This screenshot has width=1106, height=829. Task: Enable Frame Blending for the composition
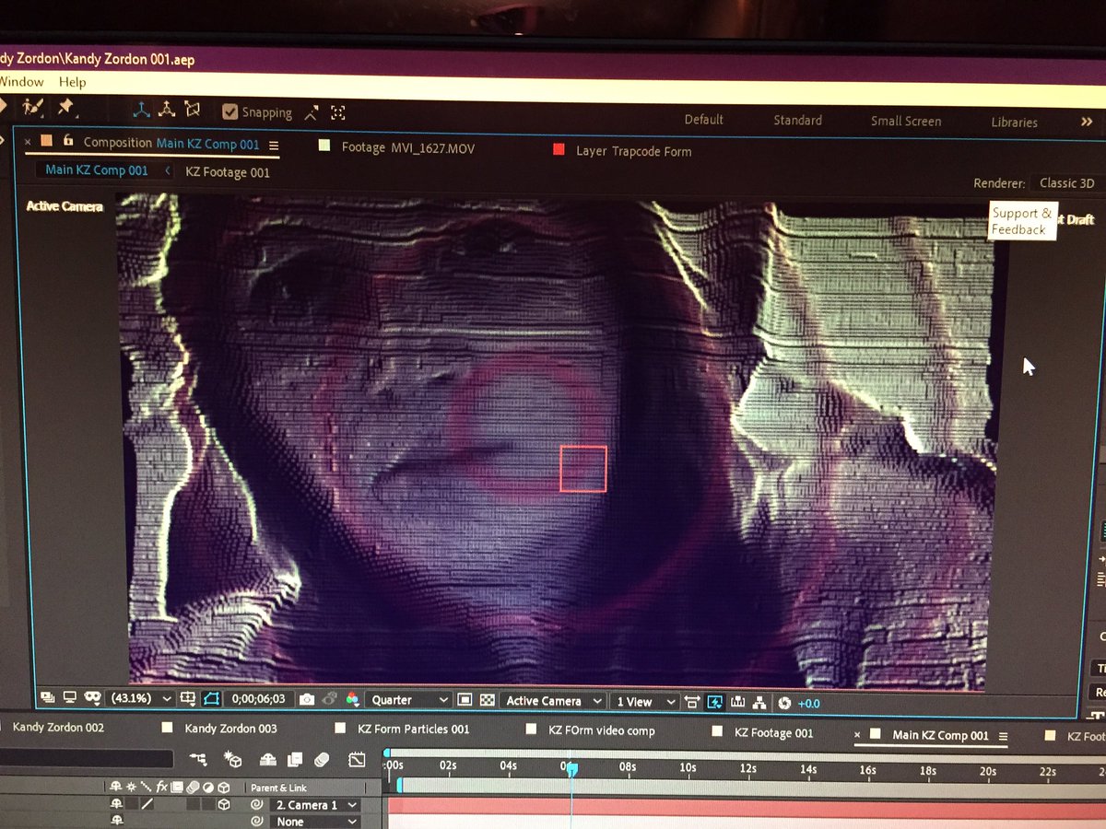pos(295,760)
